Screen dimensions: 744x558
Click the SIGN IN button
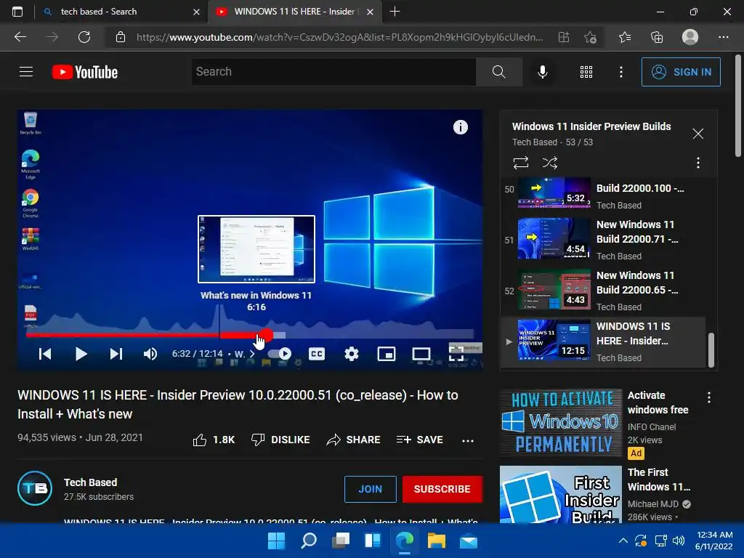pyautogui.click(x=681, y=72)
